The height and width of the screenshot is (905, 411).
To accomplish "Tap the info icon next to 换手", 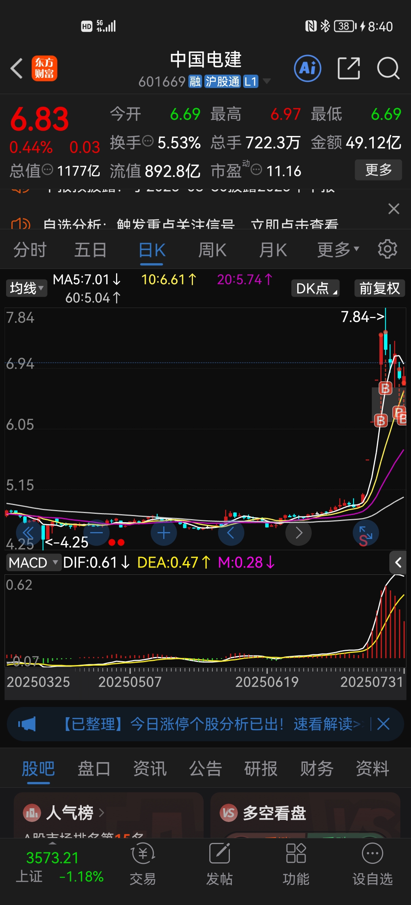I will click(x=148, y=141).
